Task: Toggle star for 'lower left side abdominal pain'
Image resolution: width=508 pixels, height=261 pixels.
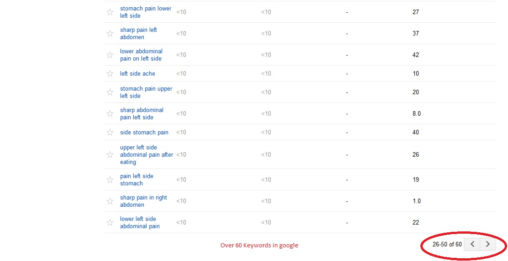Action: pyautogui.click(x=110, y=222)
